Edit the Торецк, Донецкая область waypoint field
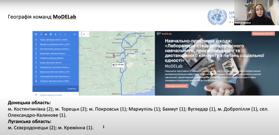Screen dimensions: 279x135 click(x=55, y=40)
